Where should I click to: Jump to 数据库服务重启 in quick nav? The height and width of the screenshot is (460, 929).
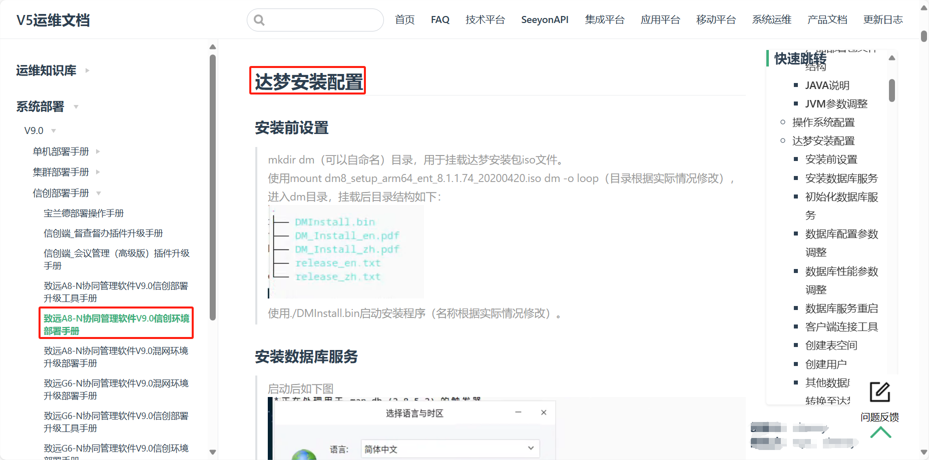[x=841, y=308]
